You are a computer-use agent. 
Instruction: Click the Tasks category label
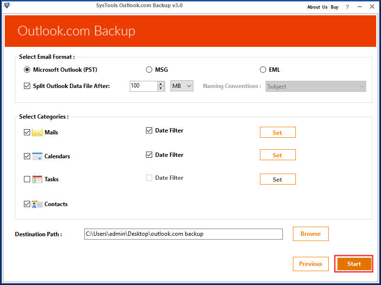[52, 179]
